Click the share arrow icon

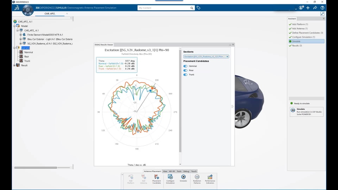315,8
